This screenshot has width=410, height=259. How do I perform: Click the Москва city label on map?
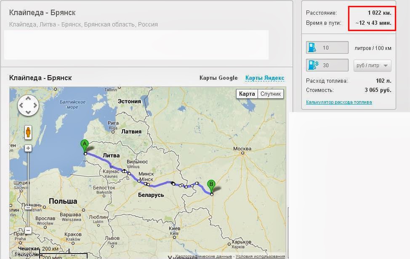point(242,149)
